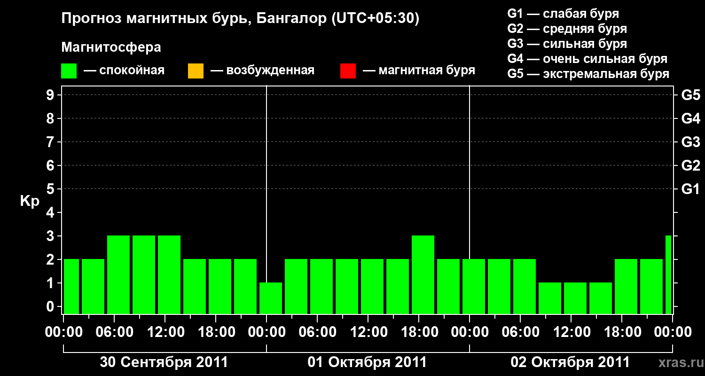Click the line «G4 — очень сильная буря»

click(587, 59)
